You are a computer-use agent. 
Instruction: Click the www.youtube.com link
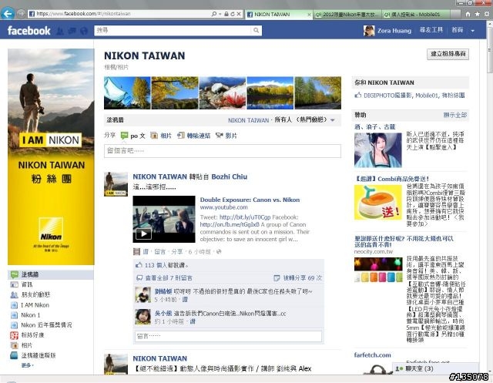pyautogui.click(x=224, y=207)
